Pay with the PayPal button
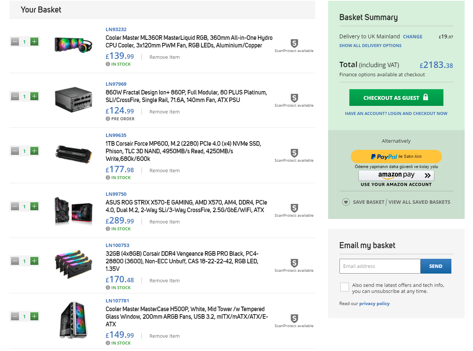473x351 pixels. [396, 156]
